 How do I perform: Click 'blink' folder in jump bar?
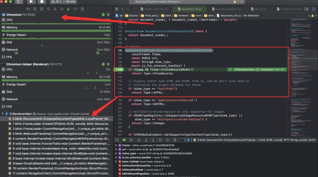(166, 16)
